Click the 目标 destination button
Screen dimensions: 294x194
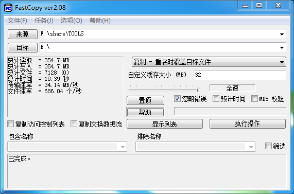tap(23, 48)
